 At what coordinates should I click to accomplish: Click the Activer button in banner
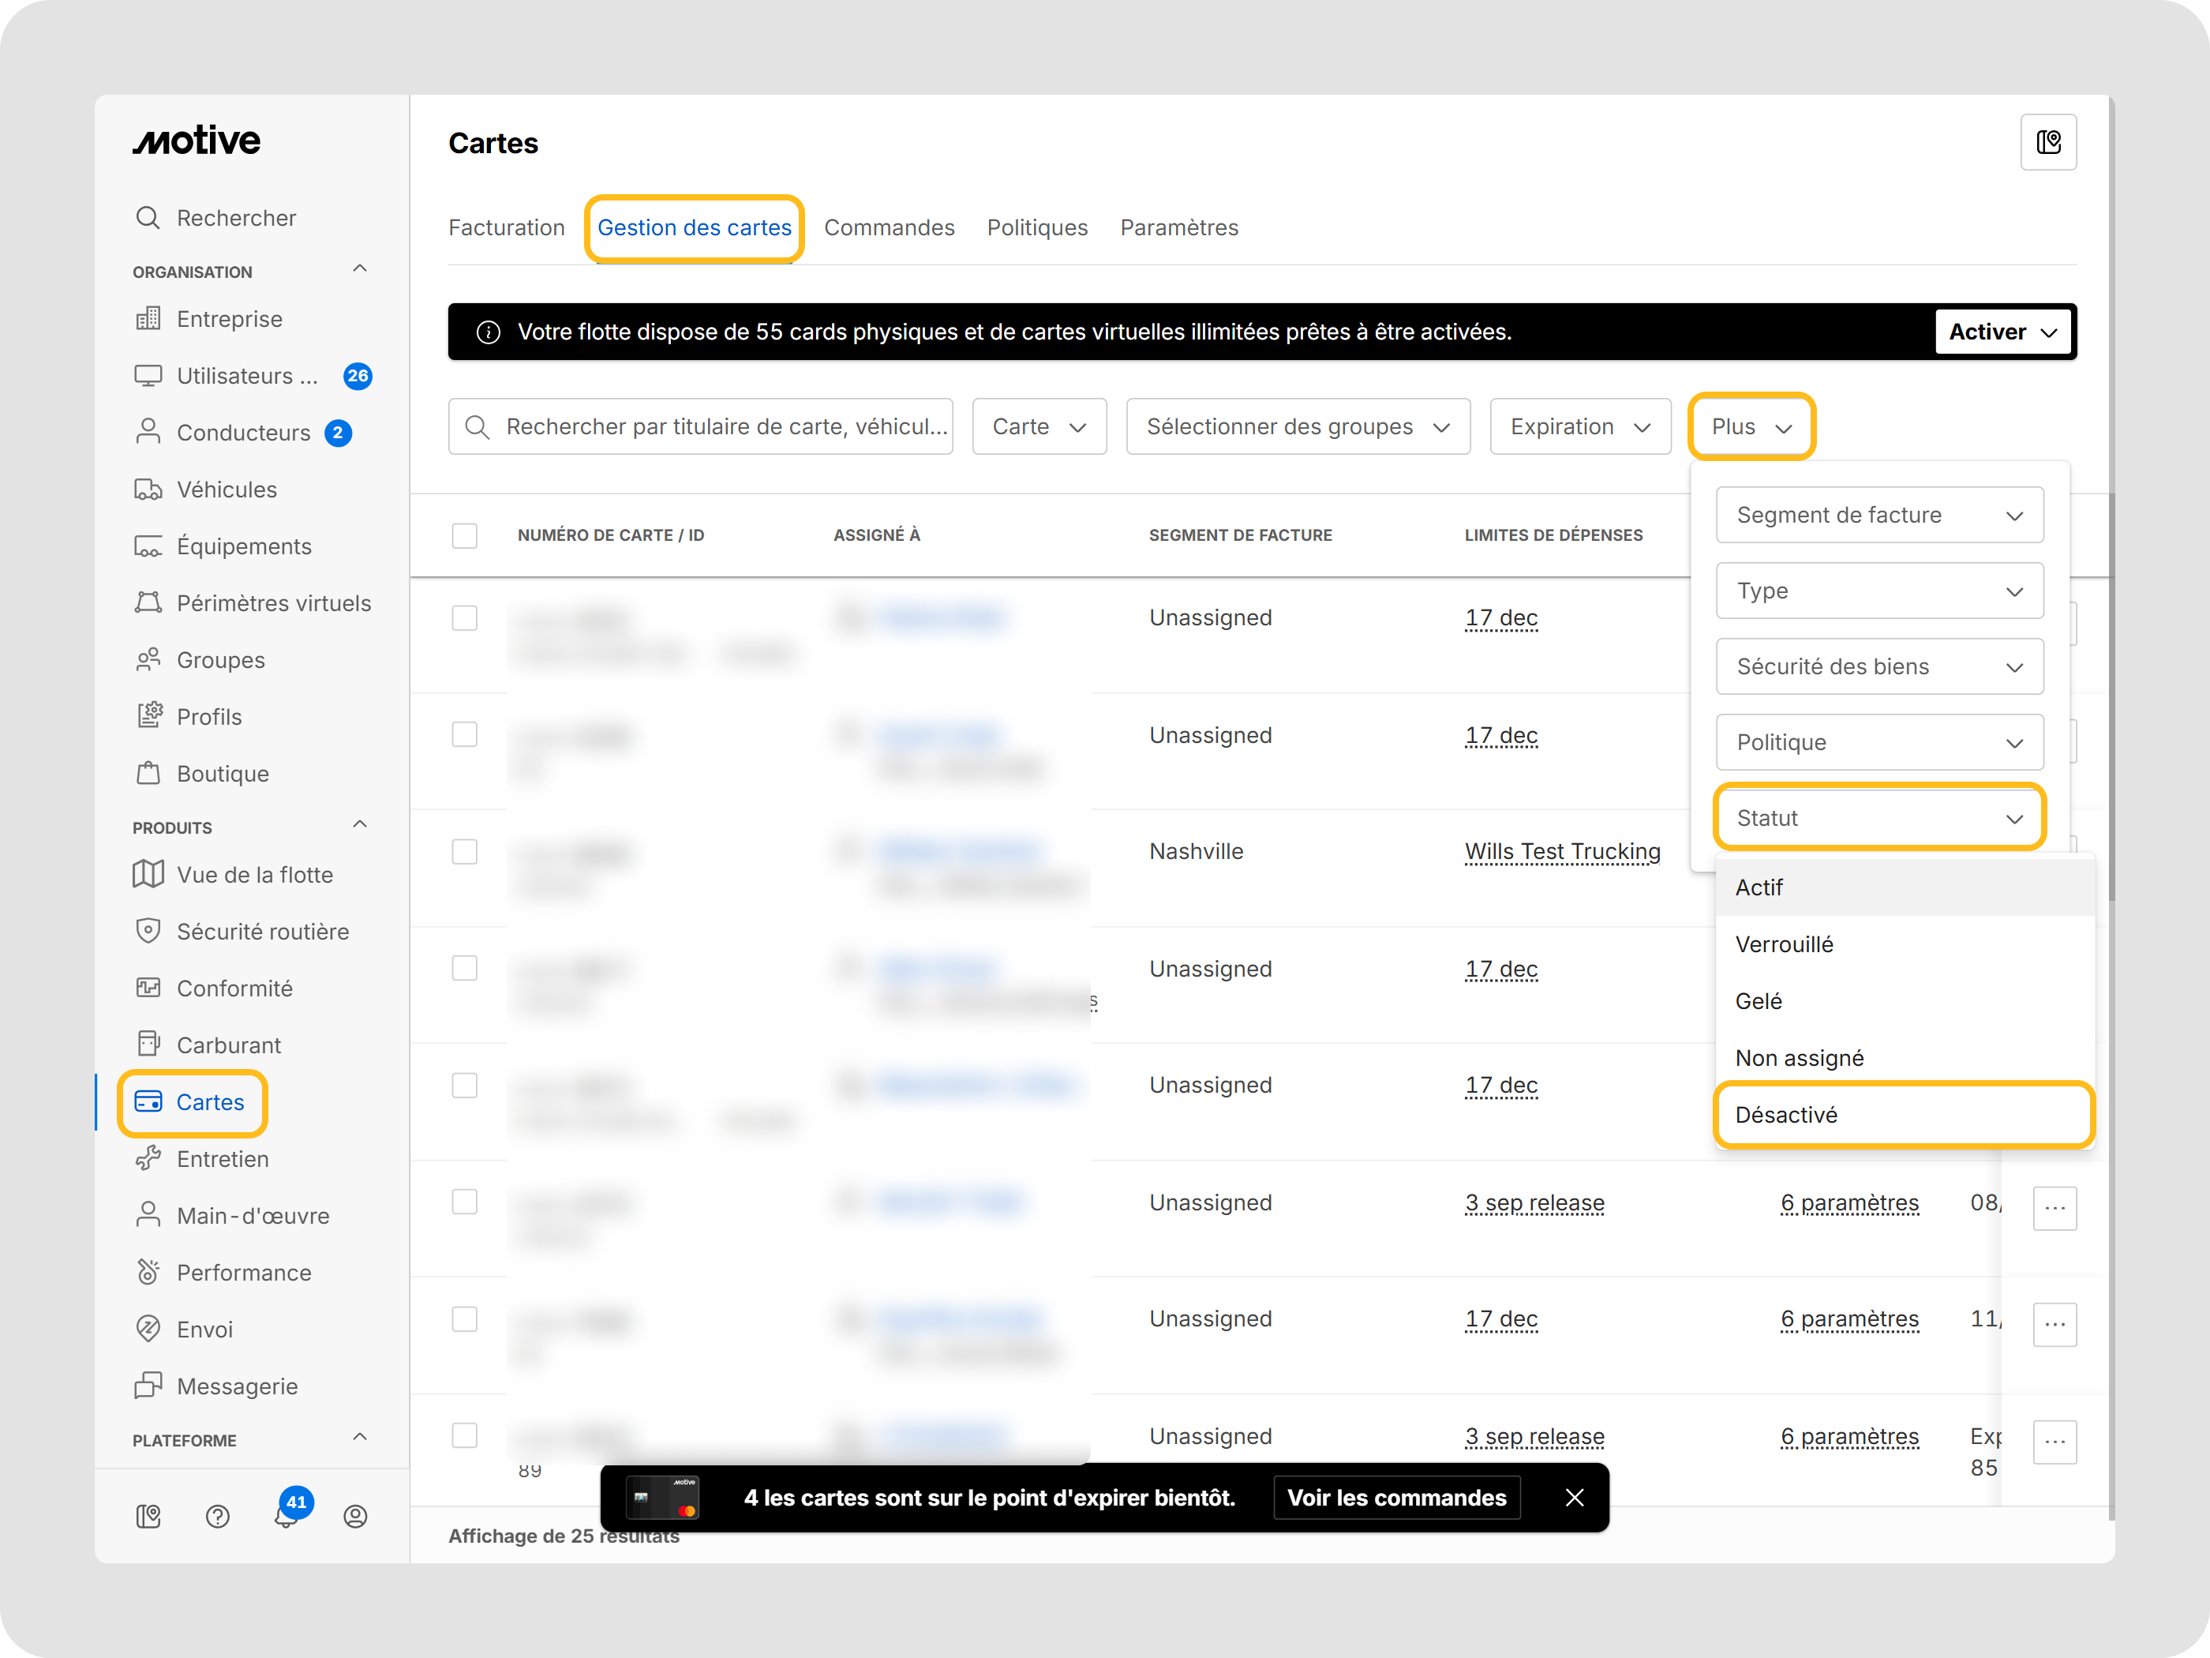coord(2003,332)
